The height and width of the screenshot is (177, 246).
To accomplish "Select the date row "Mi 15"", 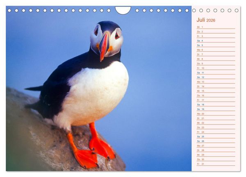I will (216, 91).
